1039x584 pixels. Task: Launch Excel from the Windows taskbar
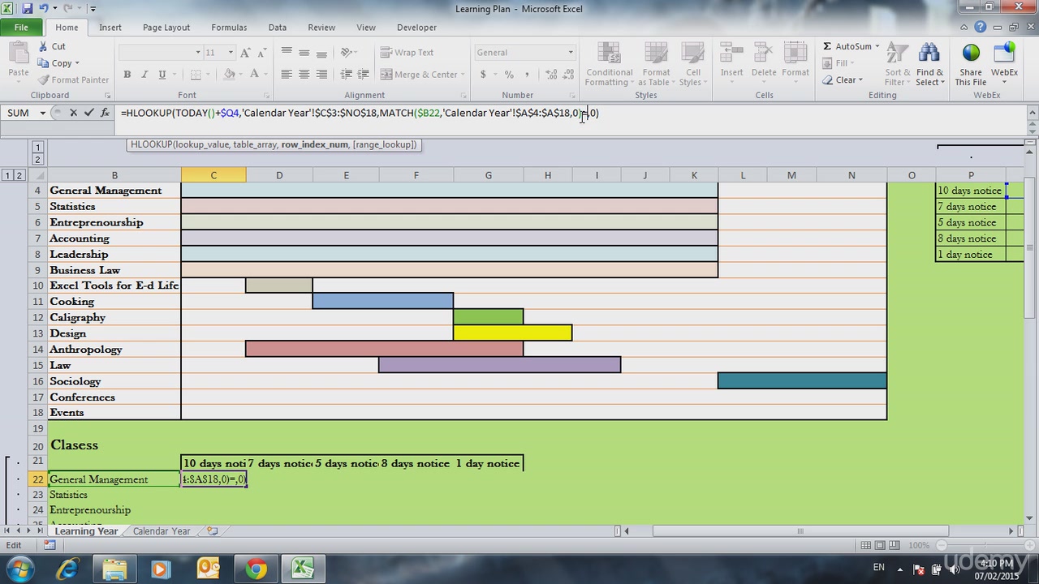pyautogui.click(x=303, y=569)
